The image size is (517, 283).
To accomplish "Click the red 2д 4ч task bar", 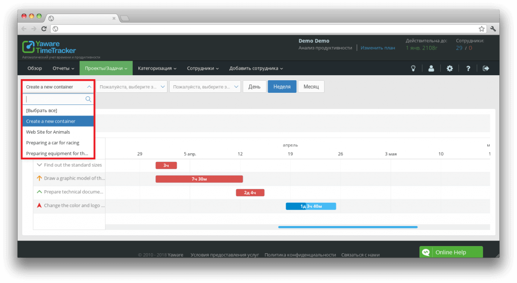I will click(x=250, y=192).
